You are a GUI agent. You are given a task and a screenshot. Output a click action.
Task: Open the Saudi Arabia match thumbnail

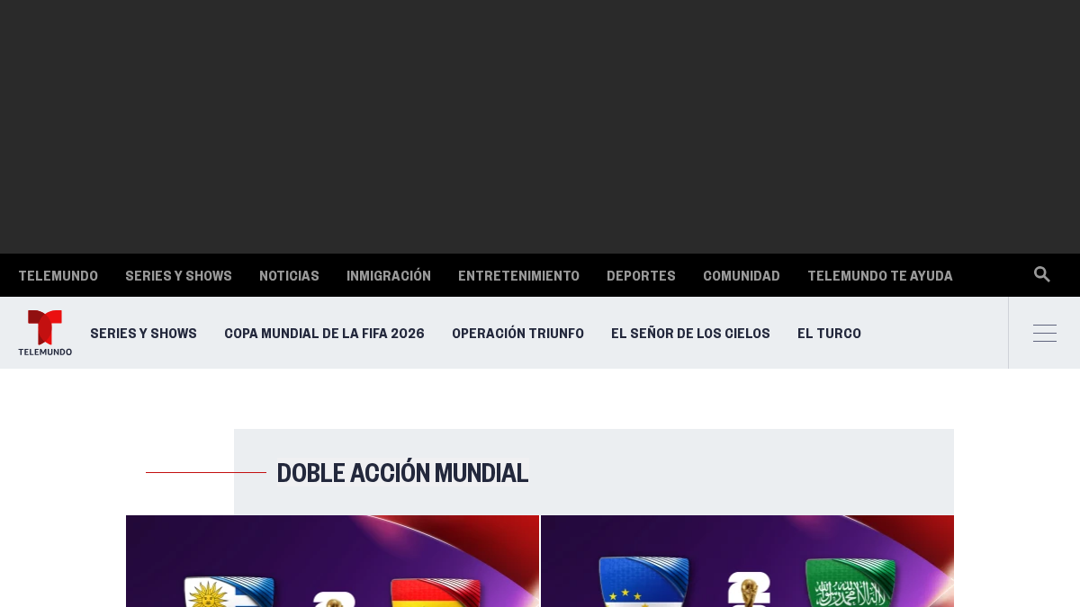click(747, 561)
